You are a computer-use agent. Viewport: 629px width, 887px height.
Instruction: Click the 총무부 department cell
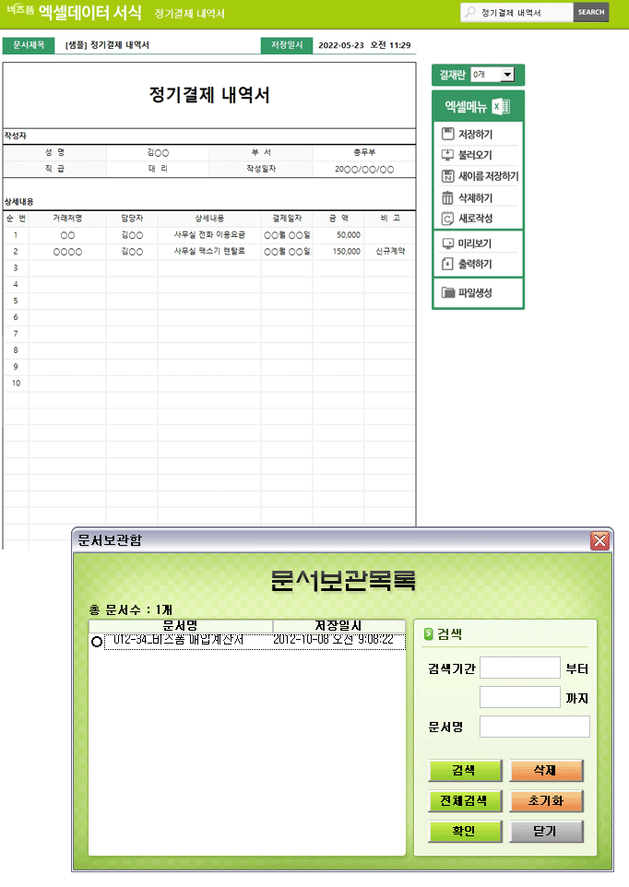tap(364, 153)
